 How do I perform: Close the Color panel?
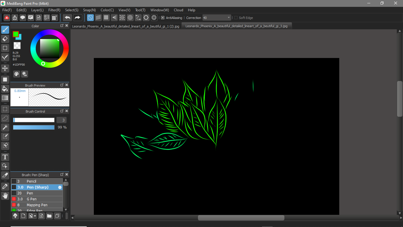67,26
